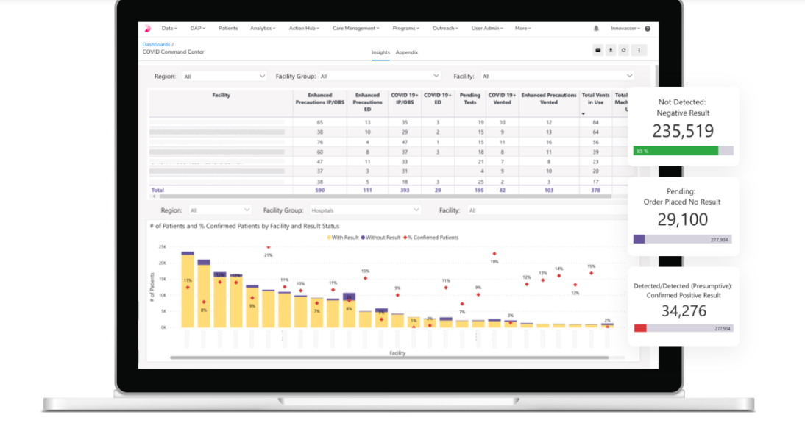Open the top Facility filter dropdown

[557, 76]
